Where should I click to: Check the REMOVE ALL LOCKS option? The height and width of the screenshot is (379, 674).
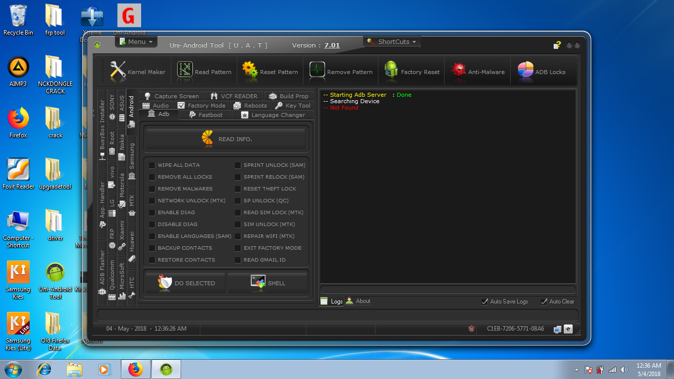(152, 177)
